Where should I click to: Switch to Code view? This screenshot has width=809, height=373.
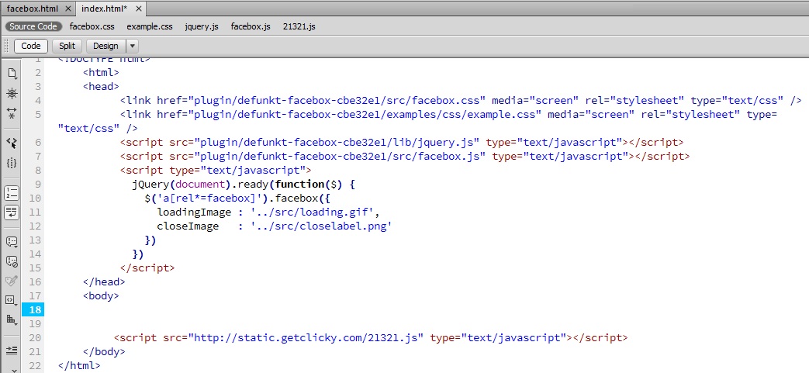(31, 46)
